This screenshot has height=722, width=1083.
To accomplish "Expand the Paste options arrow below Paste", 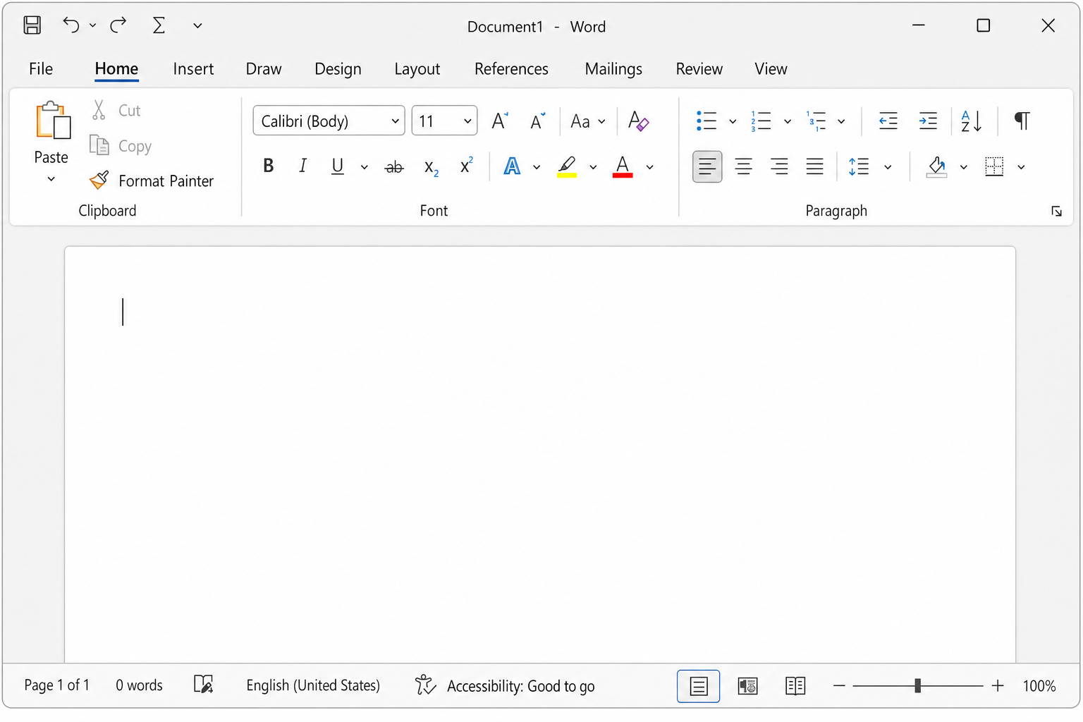I will pyautogui.click(x=51, y=179).
